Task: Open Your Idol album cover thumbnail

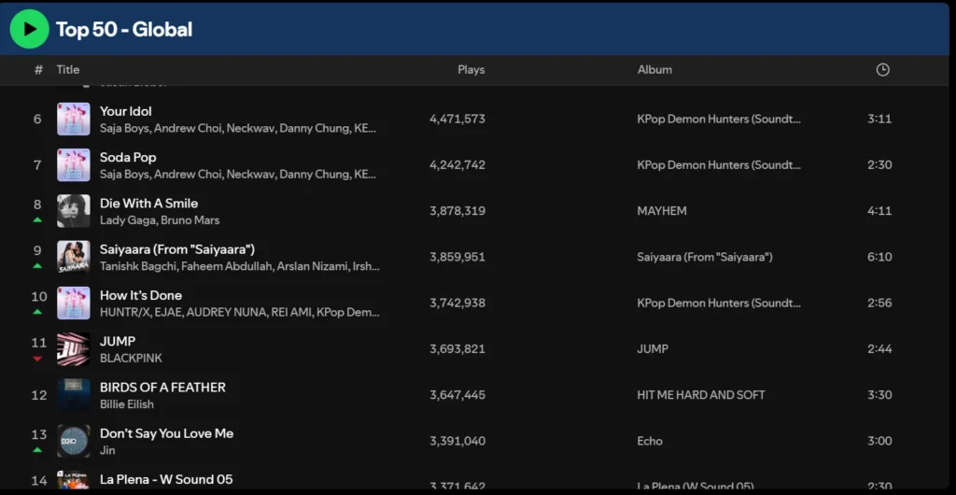Action: pos(74,119)
